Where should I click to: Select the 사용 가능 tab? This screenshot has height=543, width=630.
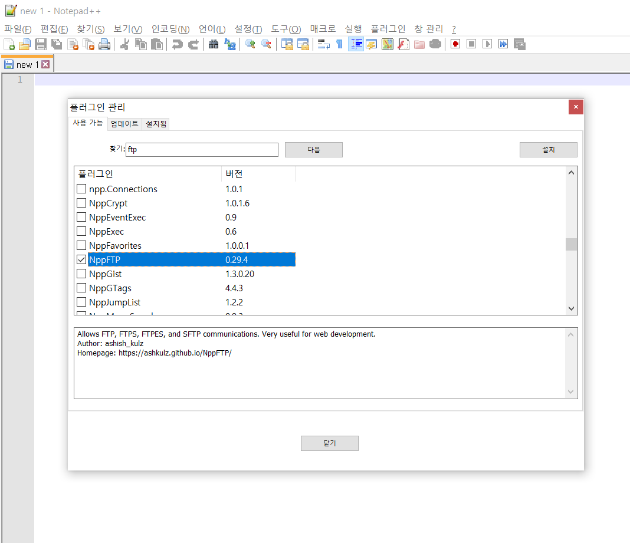pyautogui.click(x=87, y=123)
